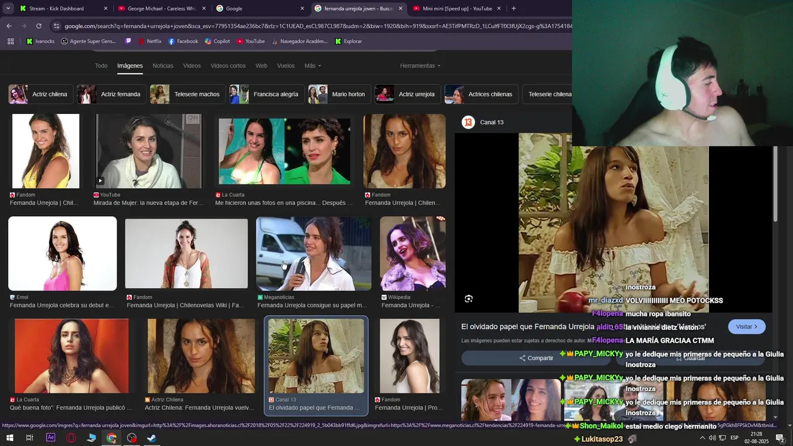The width and height of the screenshot is (793, 446).
Task: Open La Cuarta Qué buena foto result
Action: click(x=71, y=356)
